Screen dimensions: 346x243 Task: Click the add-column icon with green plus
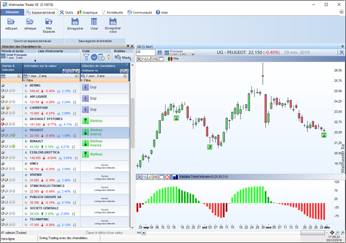coord(101,58)
